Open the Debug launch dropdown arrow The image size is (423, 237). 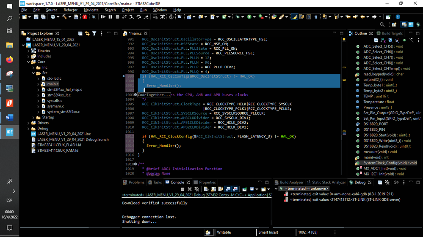243,17
